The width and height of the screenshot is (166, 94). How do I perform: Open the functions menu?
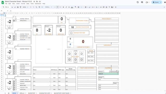[x=116, y=7]
